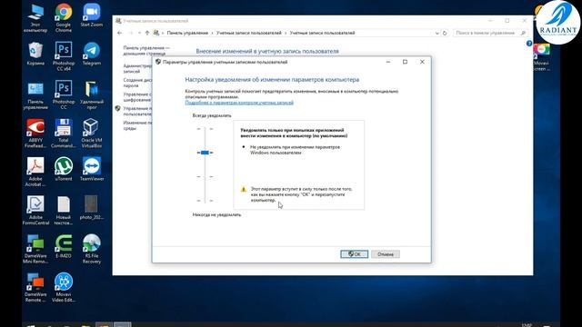This screenshot has width=582, height=327.
Task: Open the Создание дискеты сброса пароля sidebar link
Action: (x=137, y=83)
